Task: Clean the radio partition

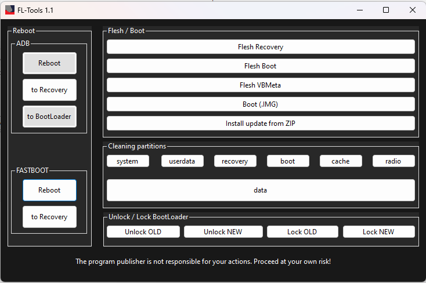Action: coord(393,161)
